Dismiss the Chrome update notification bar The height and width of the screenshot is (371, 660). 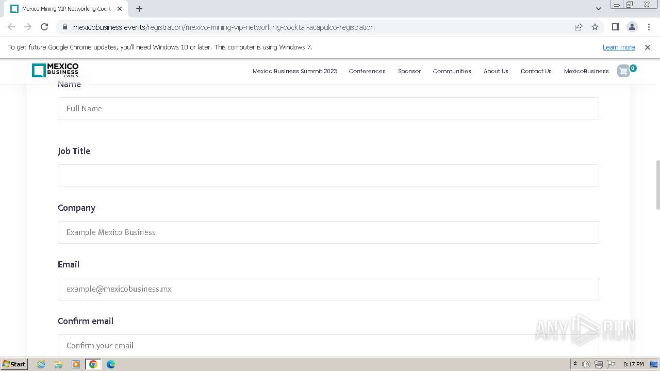(x=648, y=47)
